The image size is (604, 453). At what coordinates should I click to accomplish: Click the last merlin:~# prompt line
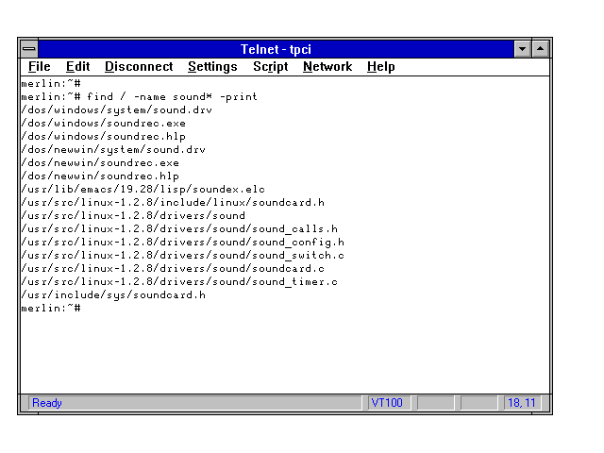(51, 309)
